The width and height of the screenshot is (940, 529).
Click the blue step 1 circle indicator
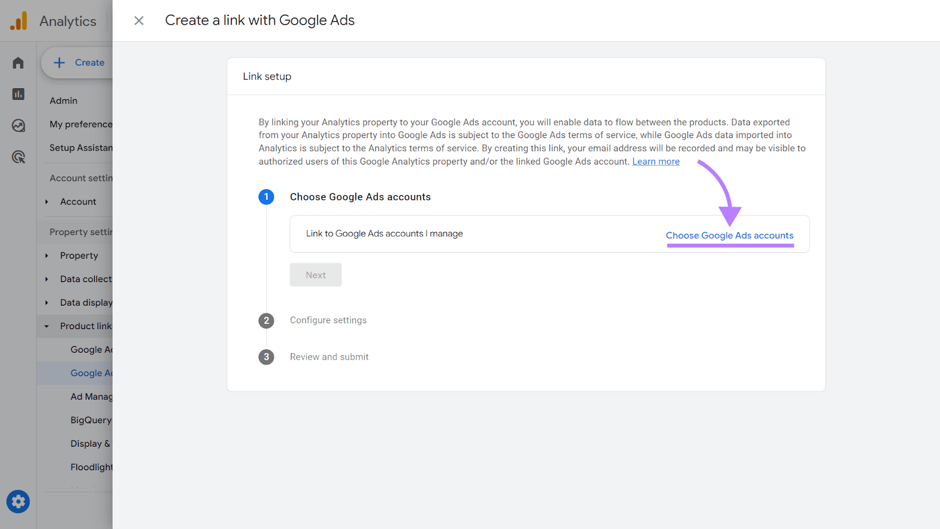(266, 197)
